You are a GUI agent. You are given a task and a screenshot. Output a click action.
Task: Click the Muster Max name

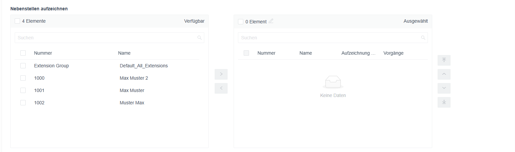click(x=132, y=103)
